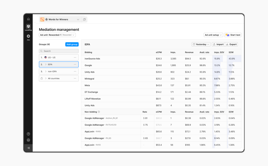
Task: Expand the sidebar with the arrow icon
Action: point(28,148)
